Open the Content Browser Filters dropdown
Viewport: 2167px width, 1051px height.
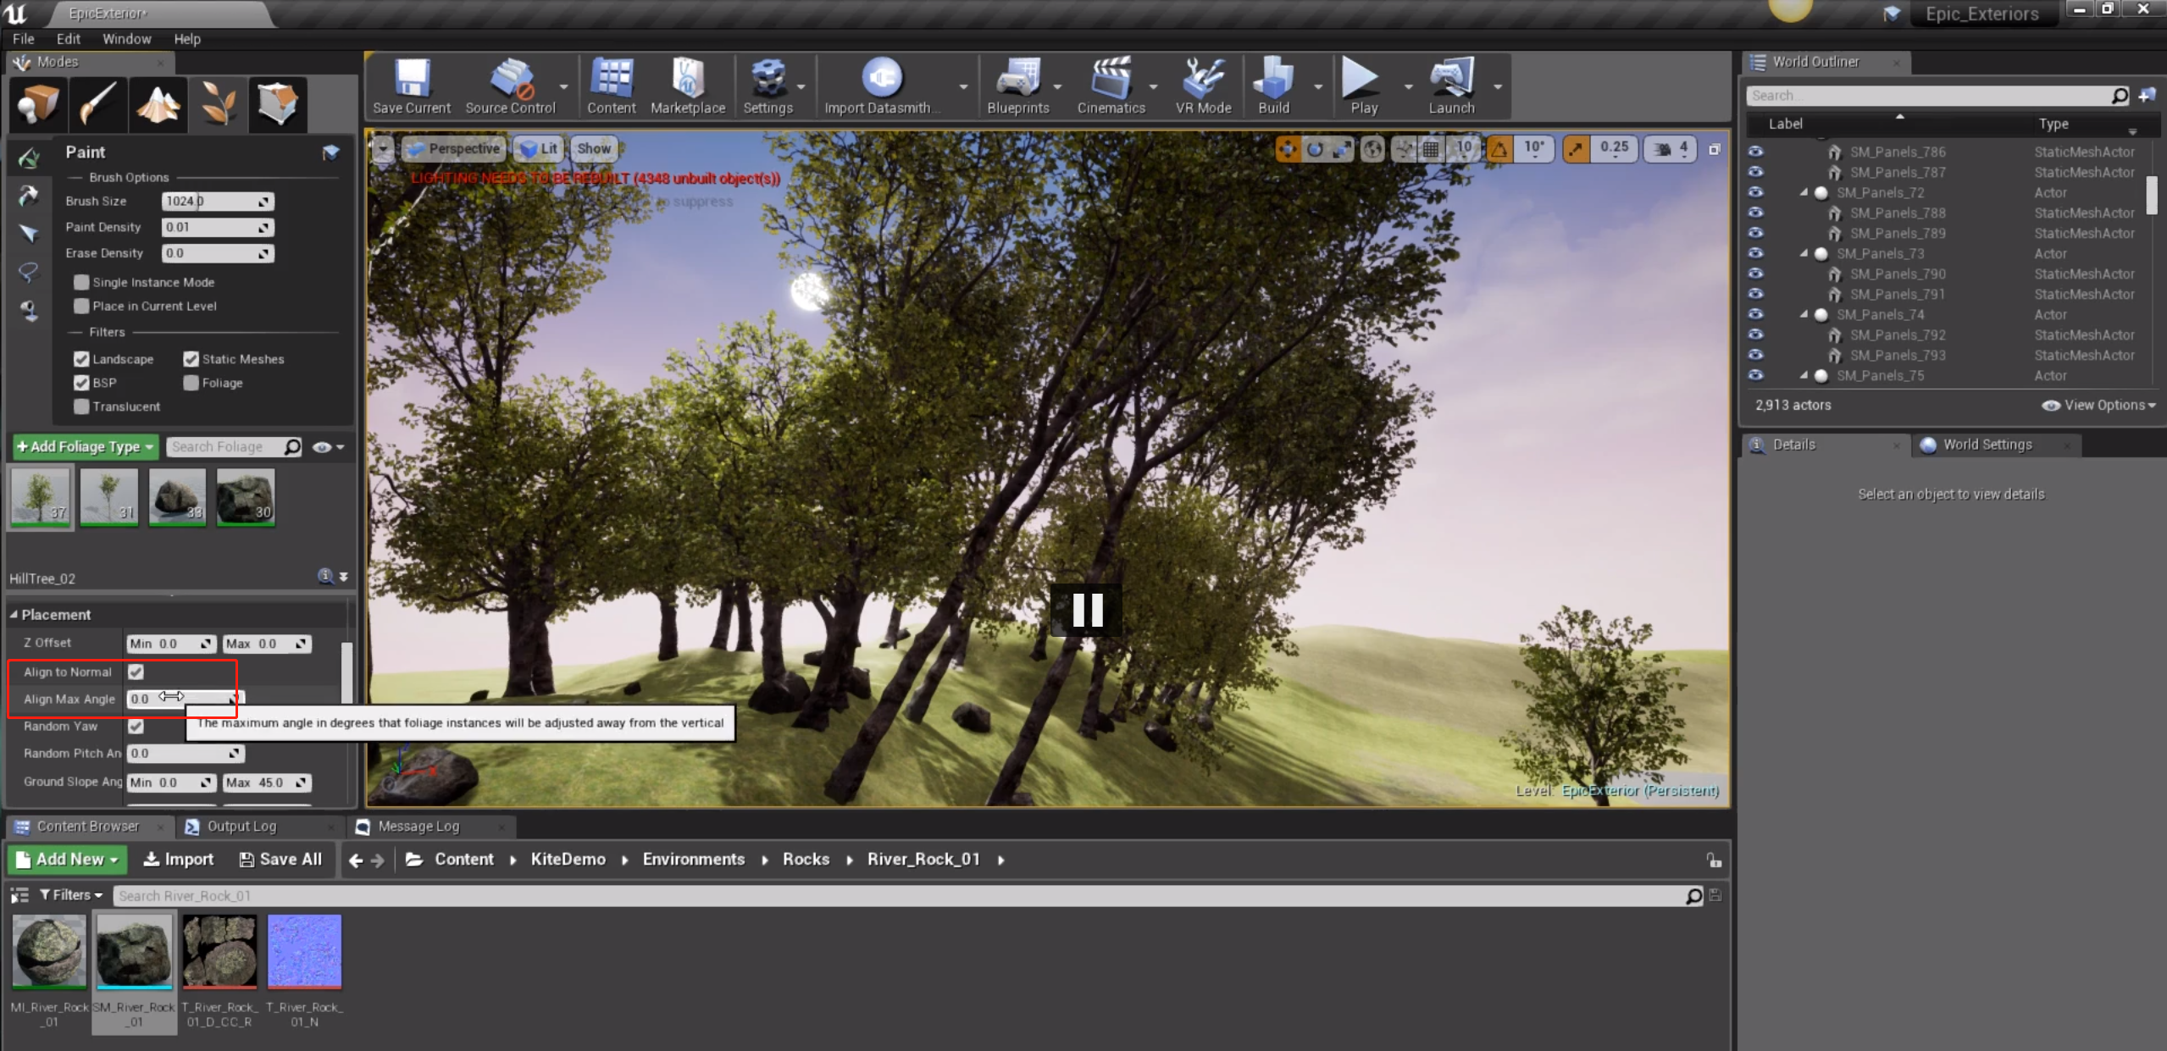[71, 895]
